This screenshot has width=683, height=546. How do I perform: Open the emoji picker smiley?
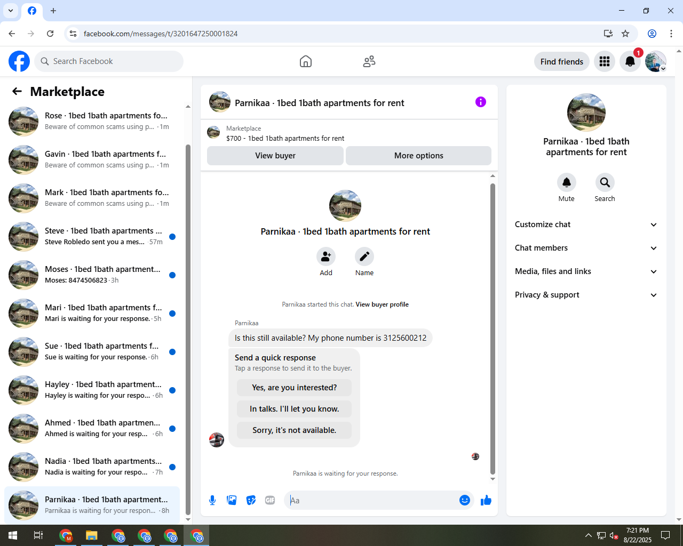coord(465,500)
